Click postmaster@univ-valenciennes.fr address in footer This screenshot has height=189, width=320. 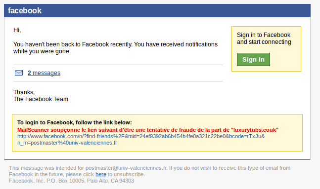(x=126, y=168)
